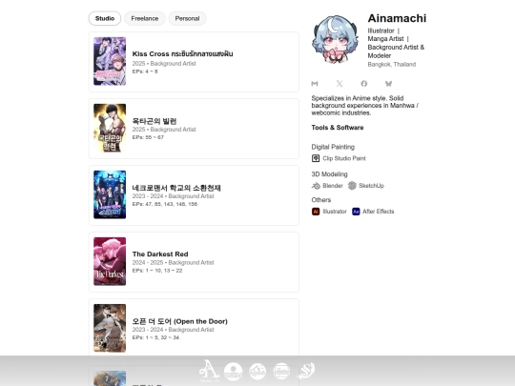The width and height of the screenshot is (515, 386).
Task: Select the Studio tab
Action: tap(105, 18)
